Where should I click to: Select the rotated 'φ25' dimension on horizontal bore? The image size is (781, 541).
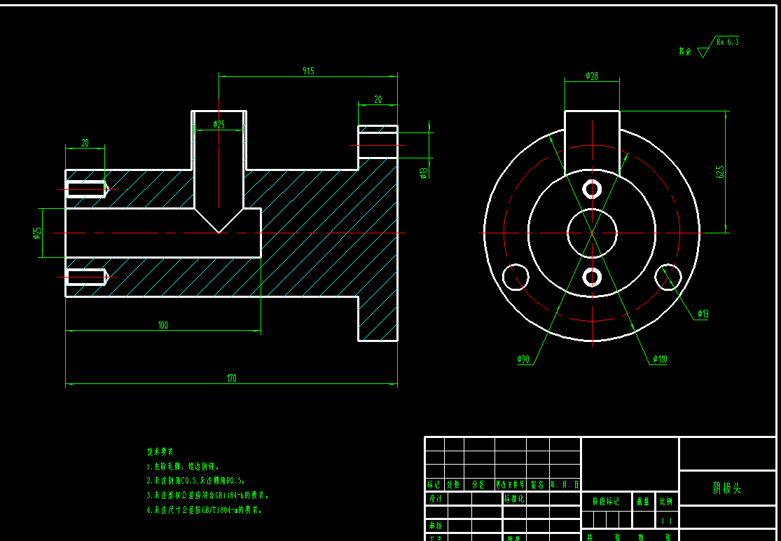coord(37,233)
